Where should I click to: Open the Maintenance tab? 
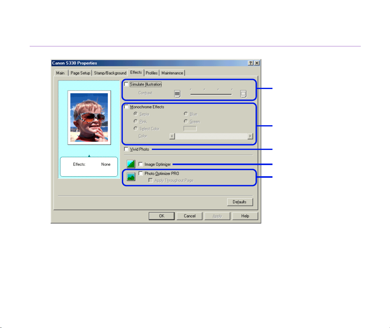pos(172,73)
